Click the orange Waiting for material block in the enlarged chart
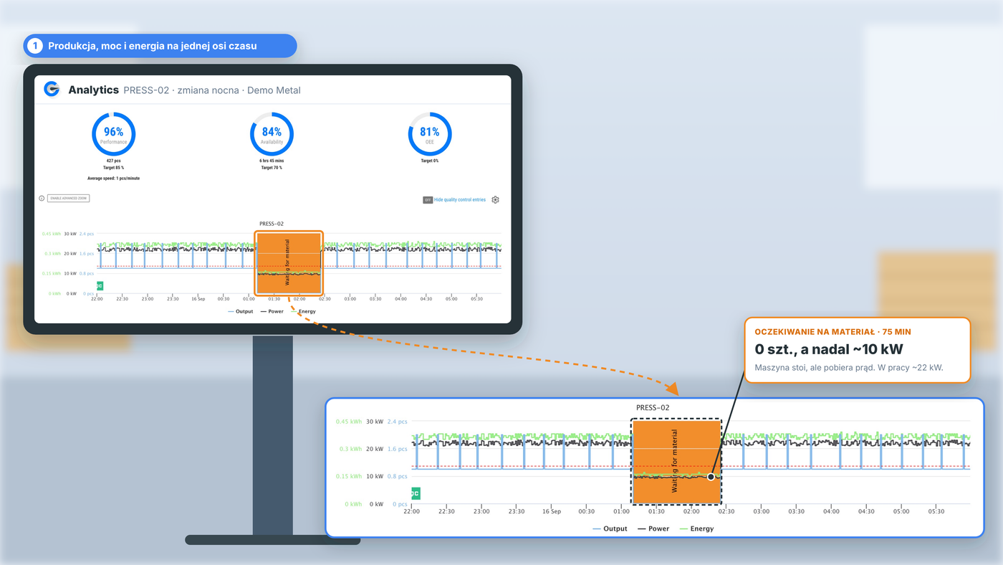Image resolution: width=1003 pixels, height=565 pixels. pyautogui.click(x=676, y=461)
